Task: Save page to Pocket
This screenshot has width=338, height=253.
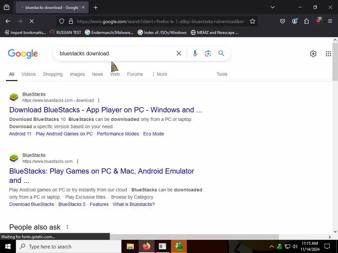Action: [283, 21]
